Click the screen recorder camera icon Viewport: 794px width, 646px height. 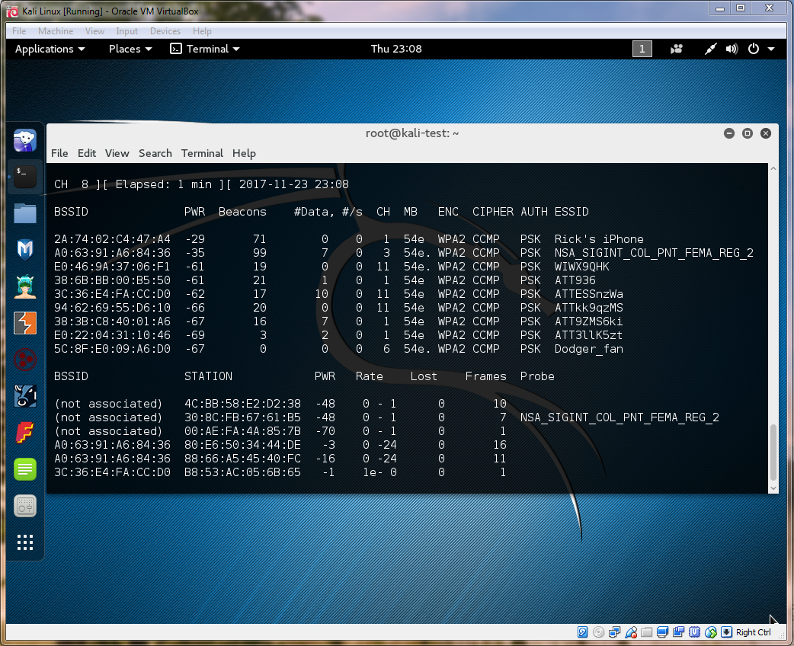(677, 49)
